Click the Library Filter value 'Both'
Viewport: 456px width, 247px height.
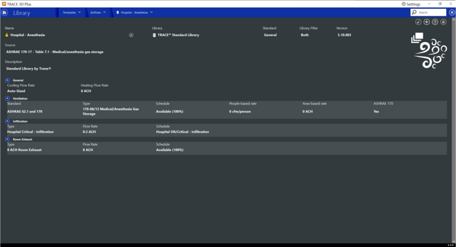click(305, 35)
